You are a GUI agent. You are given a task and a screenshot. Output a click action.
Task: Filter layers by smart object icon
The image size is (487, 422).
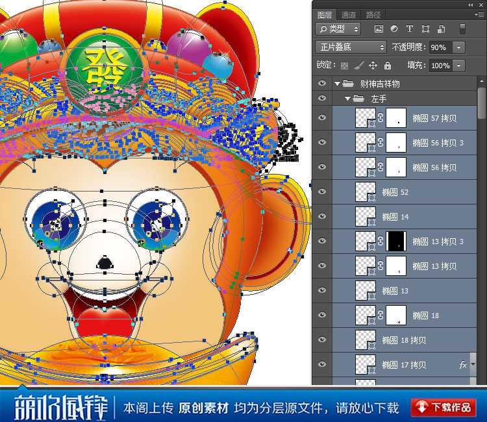[x=441, y=29]
